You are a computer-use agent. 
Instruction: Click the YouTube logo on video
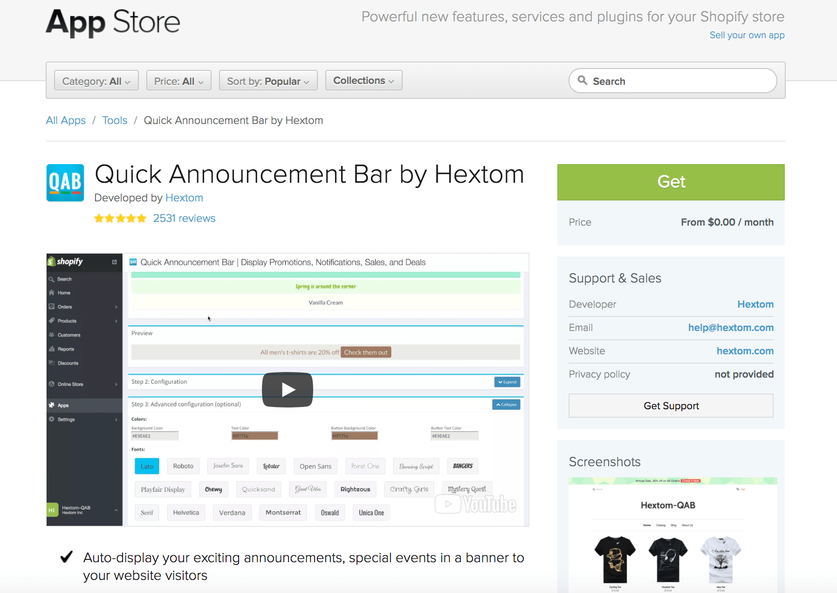tap(476, 504)
